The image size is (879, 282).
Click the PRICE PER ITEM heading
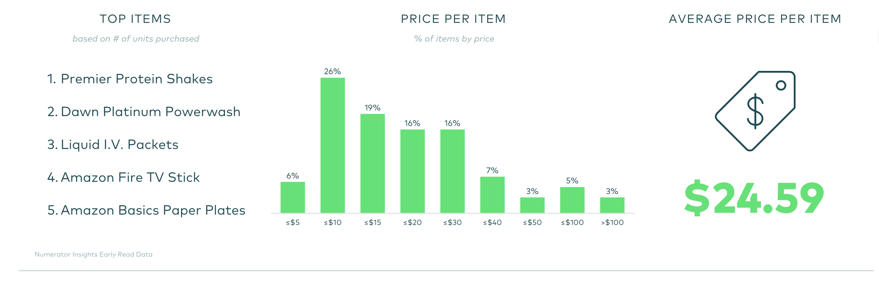click(453, 19)
